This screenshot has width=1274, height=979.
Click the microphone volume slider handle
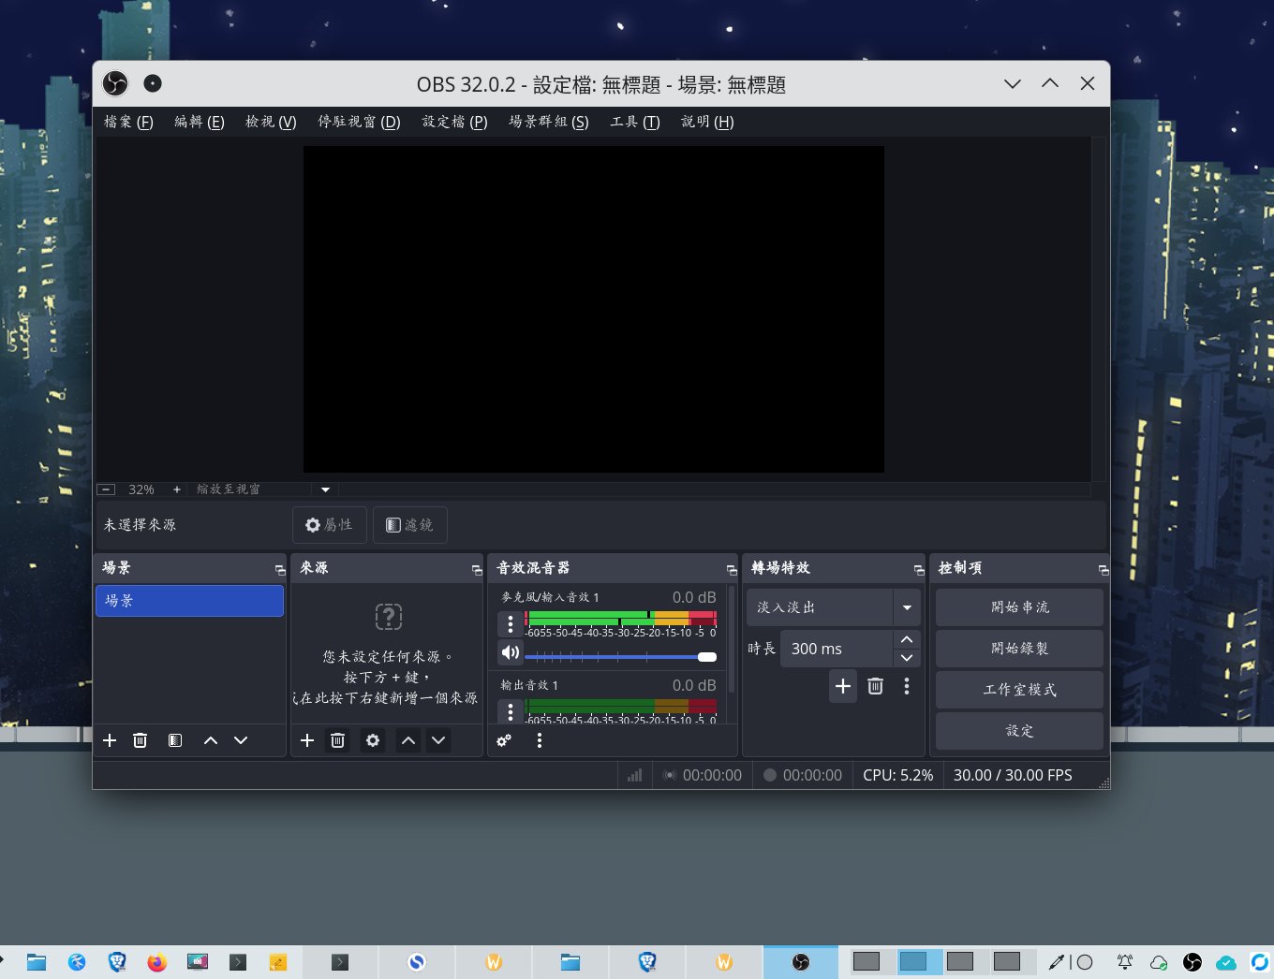(707, 657)
